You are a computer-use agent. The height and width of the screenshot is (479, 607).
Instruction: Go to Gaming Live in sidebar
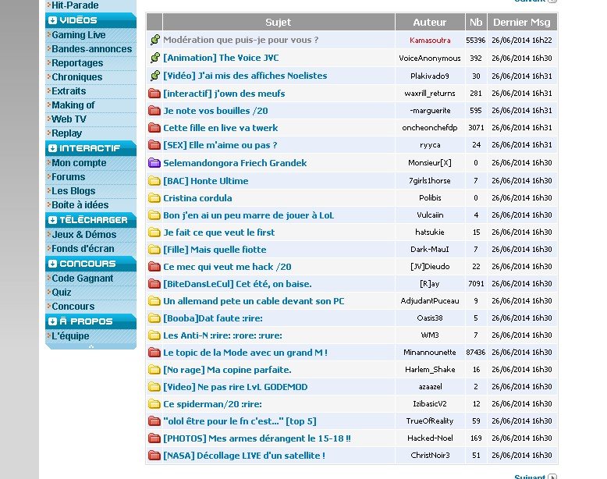pos(79,35)
